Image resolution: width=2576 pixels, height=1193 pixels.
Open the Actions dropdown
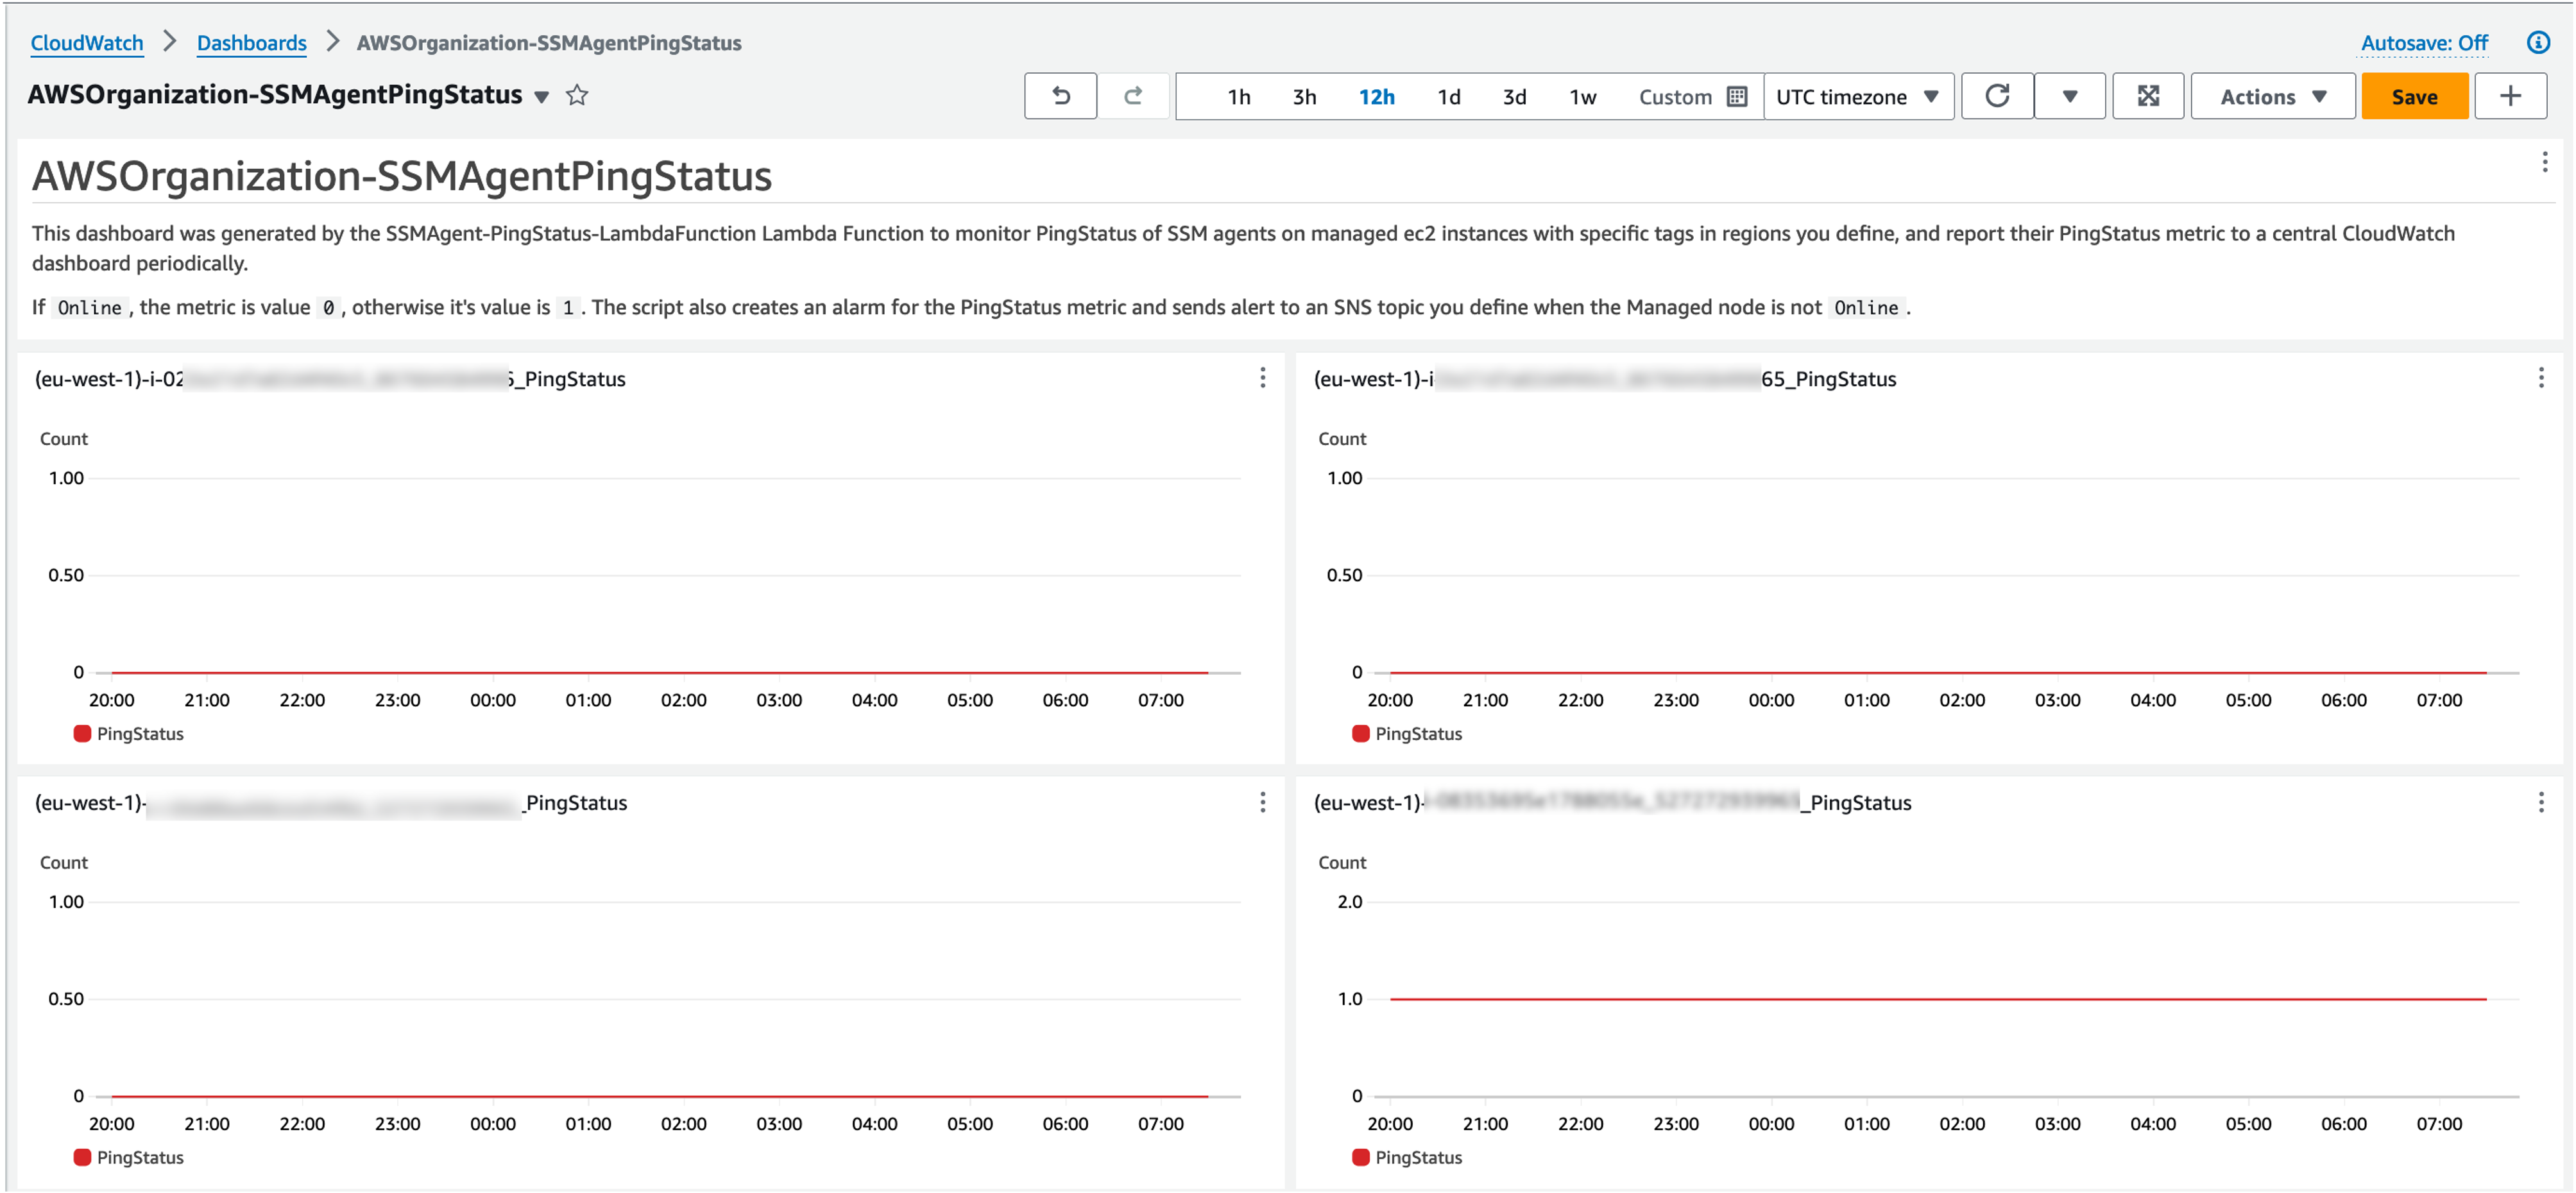click(2272, 96)
